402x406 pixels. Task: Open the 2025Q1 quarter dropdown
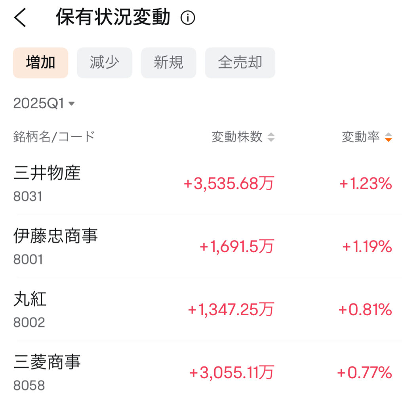click(39, 104)
